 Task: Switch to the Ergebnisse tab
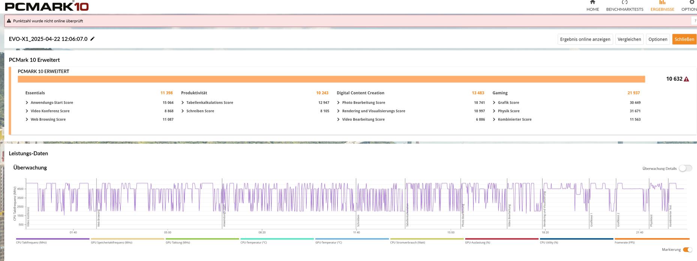[x=662, y=6]
